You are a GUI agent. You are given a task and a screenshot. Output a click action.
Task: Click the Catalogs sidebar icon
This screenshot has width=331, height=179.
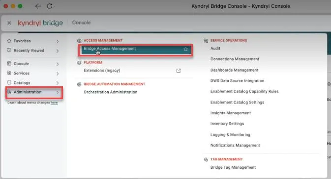point(9,82)
